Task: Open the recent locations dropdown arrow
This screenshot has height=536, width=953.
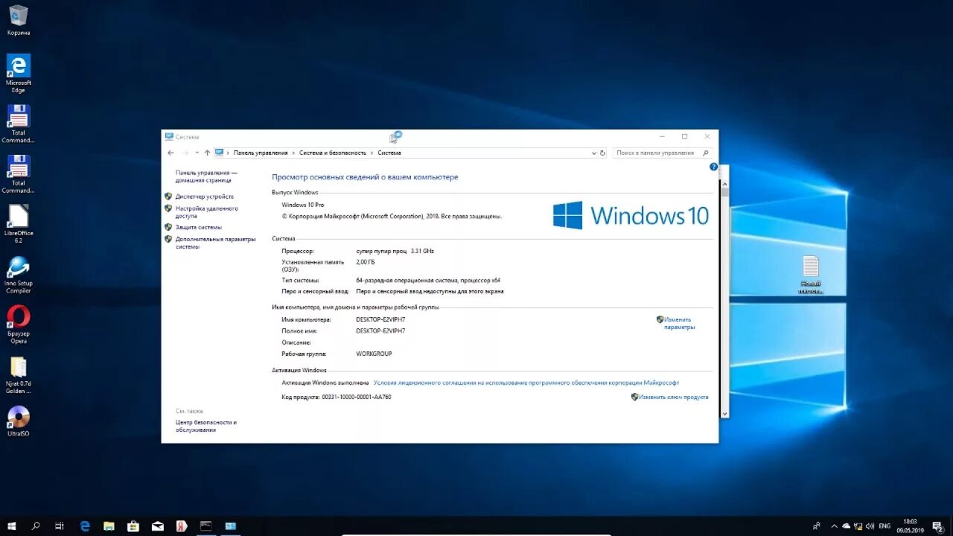Action: tap(197, 153)
